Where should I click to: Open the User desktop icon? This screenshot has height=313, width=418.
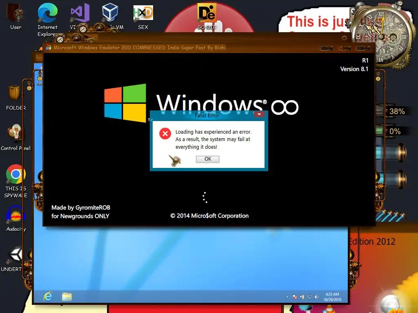16,16
